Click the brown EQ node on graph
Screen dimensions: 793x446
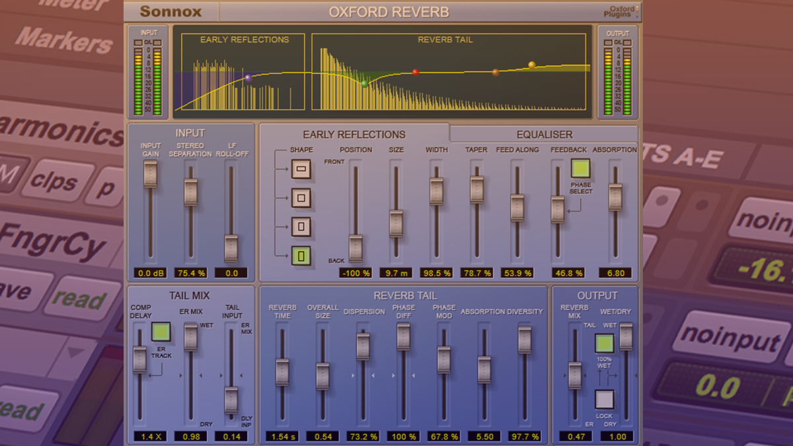(x=496, y=73)
